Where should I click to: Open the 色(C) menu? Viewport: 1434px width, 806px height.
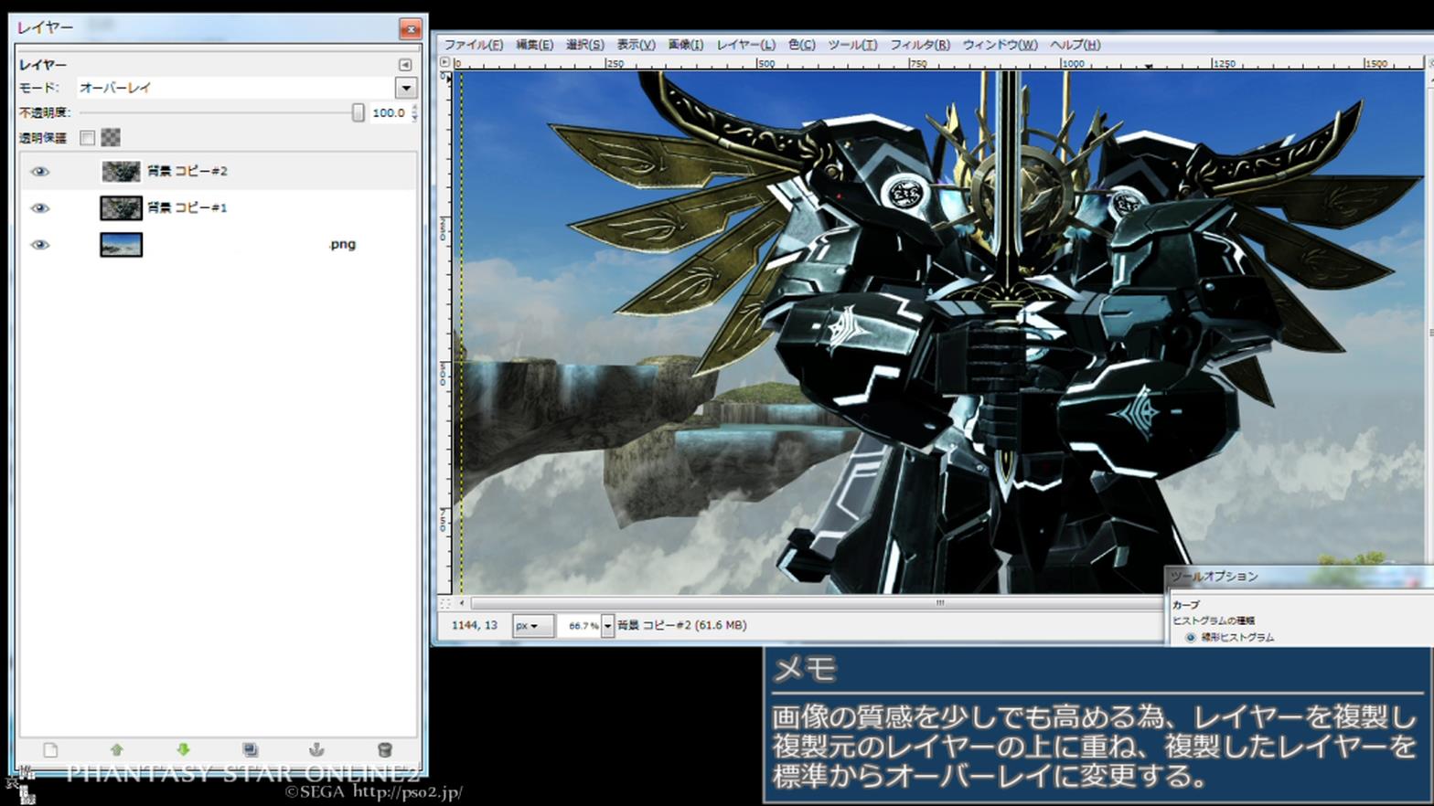click(801, 44)
